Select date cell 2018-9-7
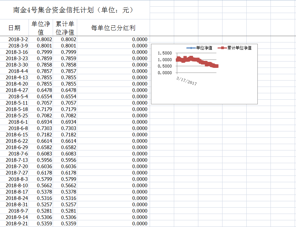The image size is (296, 227). [14, 211]
